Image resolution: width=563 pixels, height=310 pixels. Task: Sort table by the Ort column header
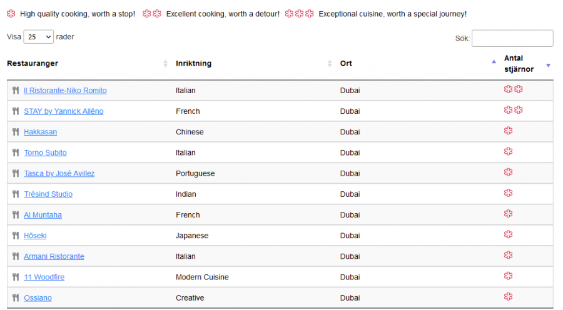click(346, 64)
